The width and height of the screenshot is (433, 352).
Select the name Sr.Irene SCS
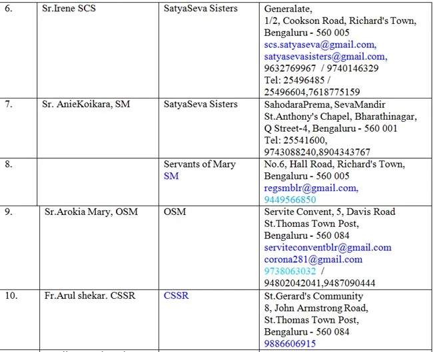click(69, 8)
